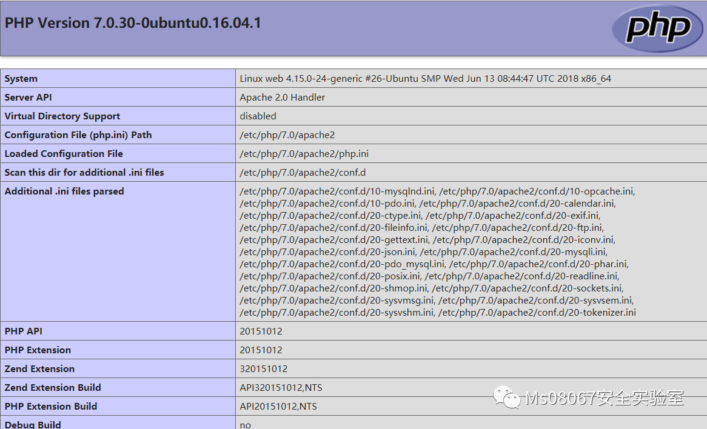Click the Zend Extension value 320151012
Screen dimensions: 707x429
pos(264,369)
